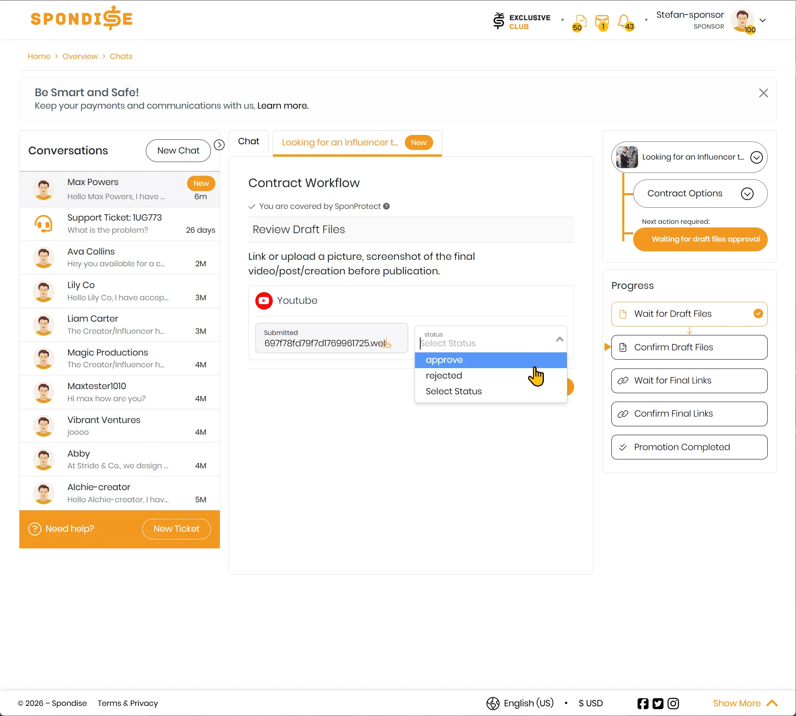Go to Home breadcrumb

pos(39,56)
